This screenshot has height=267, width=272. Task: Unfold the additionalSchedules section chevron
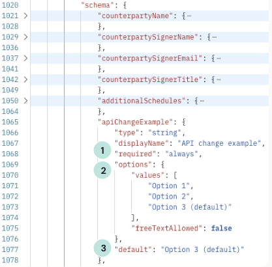25,101
